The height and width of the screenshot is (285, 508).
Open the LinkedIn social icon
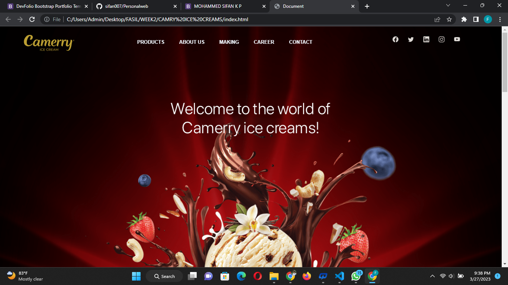pyautogui.click(x=426, y=39)
